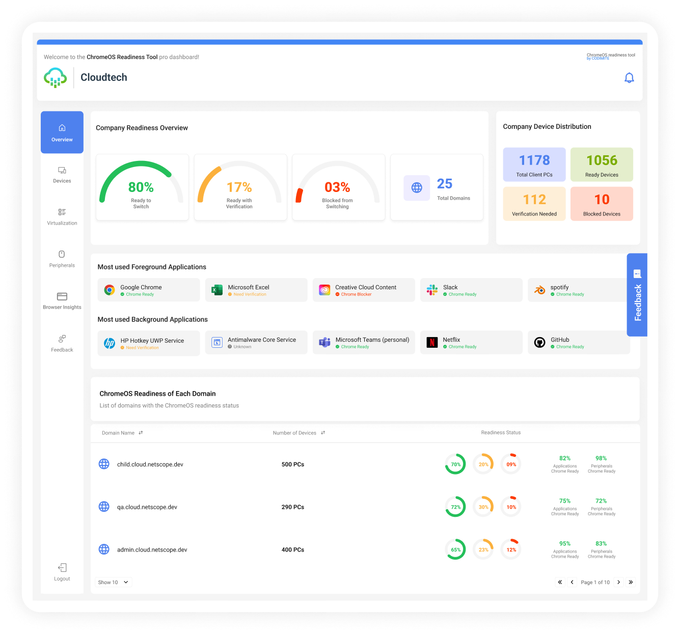Click the notification bell icon
The height and width of the screenshot is (634, 680).
click(630, 77)
